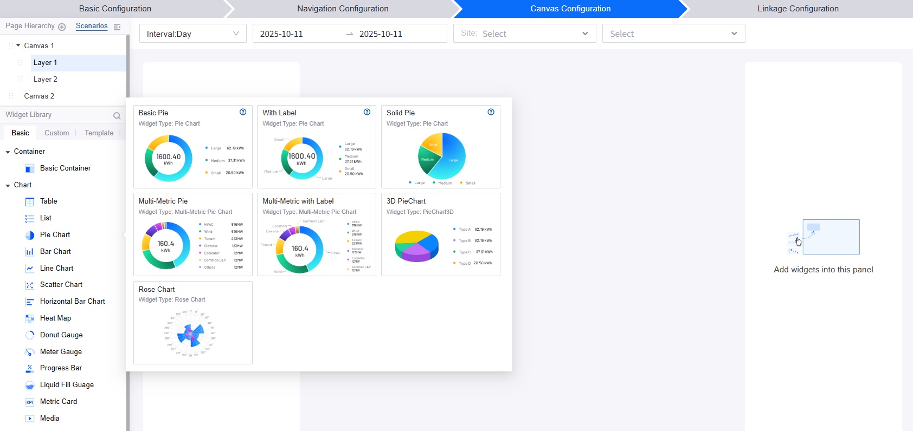This screenshot has width=913, height=431.
Task: Collapse the Container section
Action: click(x=8, y=152)
